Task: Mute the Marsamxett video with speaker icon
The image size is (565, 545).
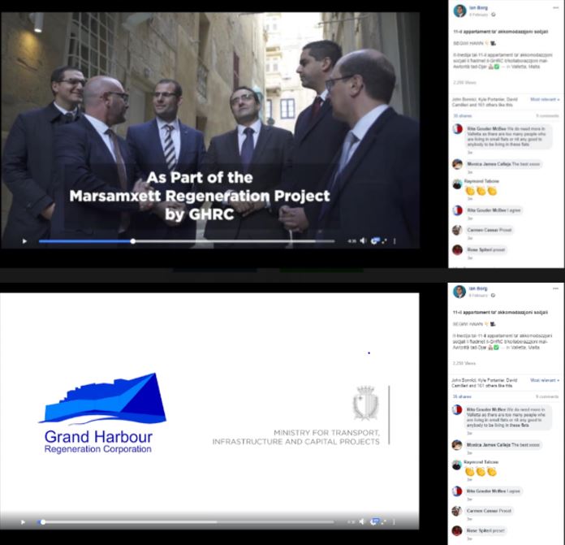Action: coord(363,240)
